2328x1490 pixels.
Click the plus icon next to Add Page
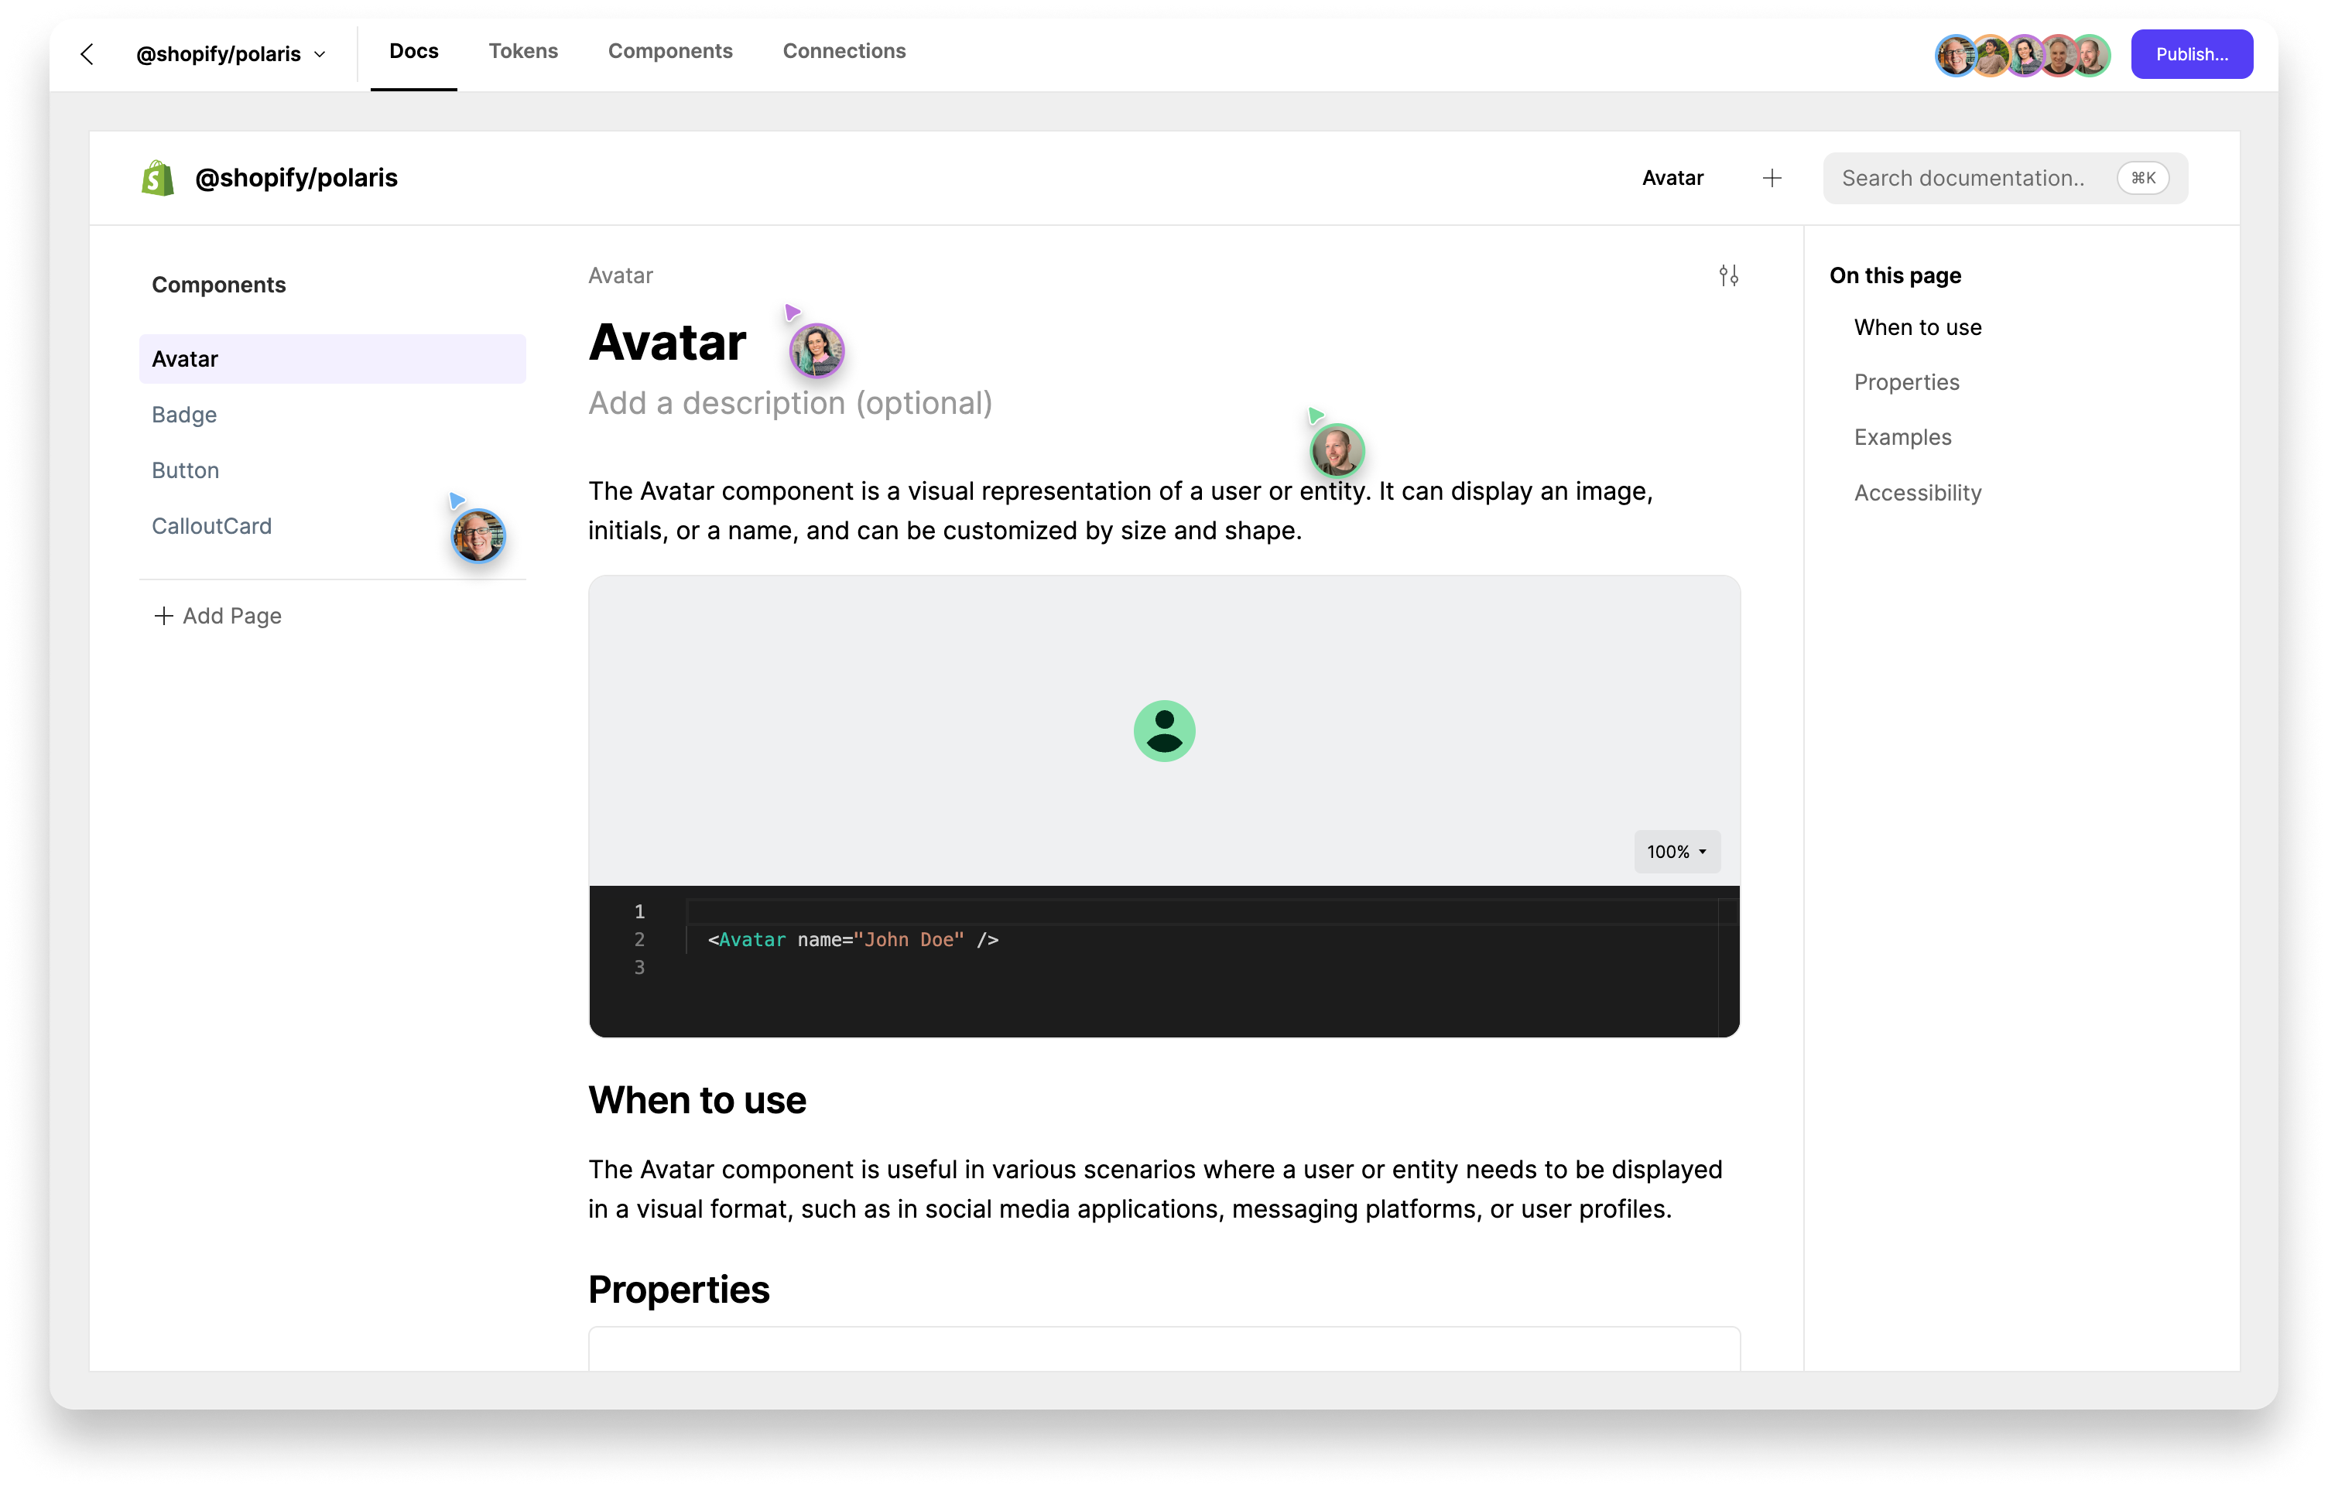pos(163,617)
